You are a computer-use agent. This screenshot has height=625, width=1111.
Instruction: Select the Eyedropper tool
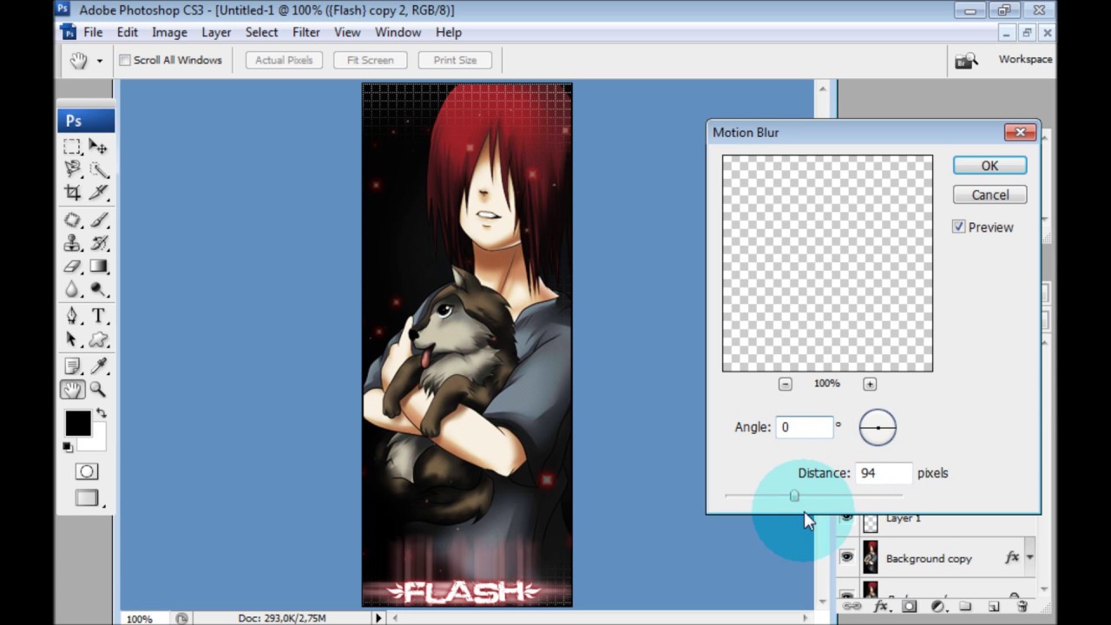[98, 367]
